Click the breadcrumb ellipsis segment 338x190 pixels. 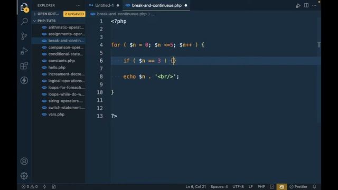(x=153, y=14)
